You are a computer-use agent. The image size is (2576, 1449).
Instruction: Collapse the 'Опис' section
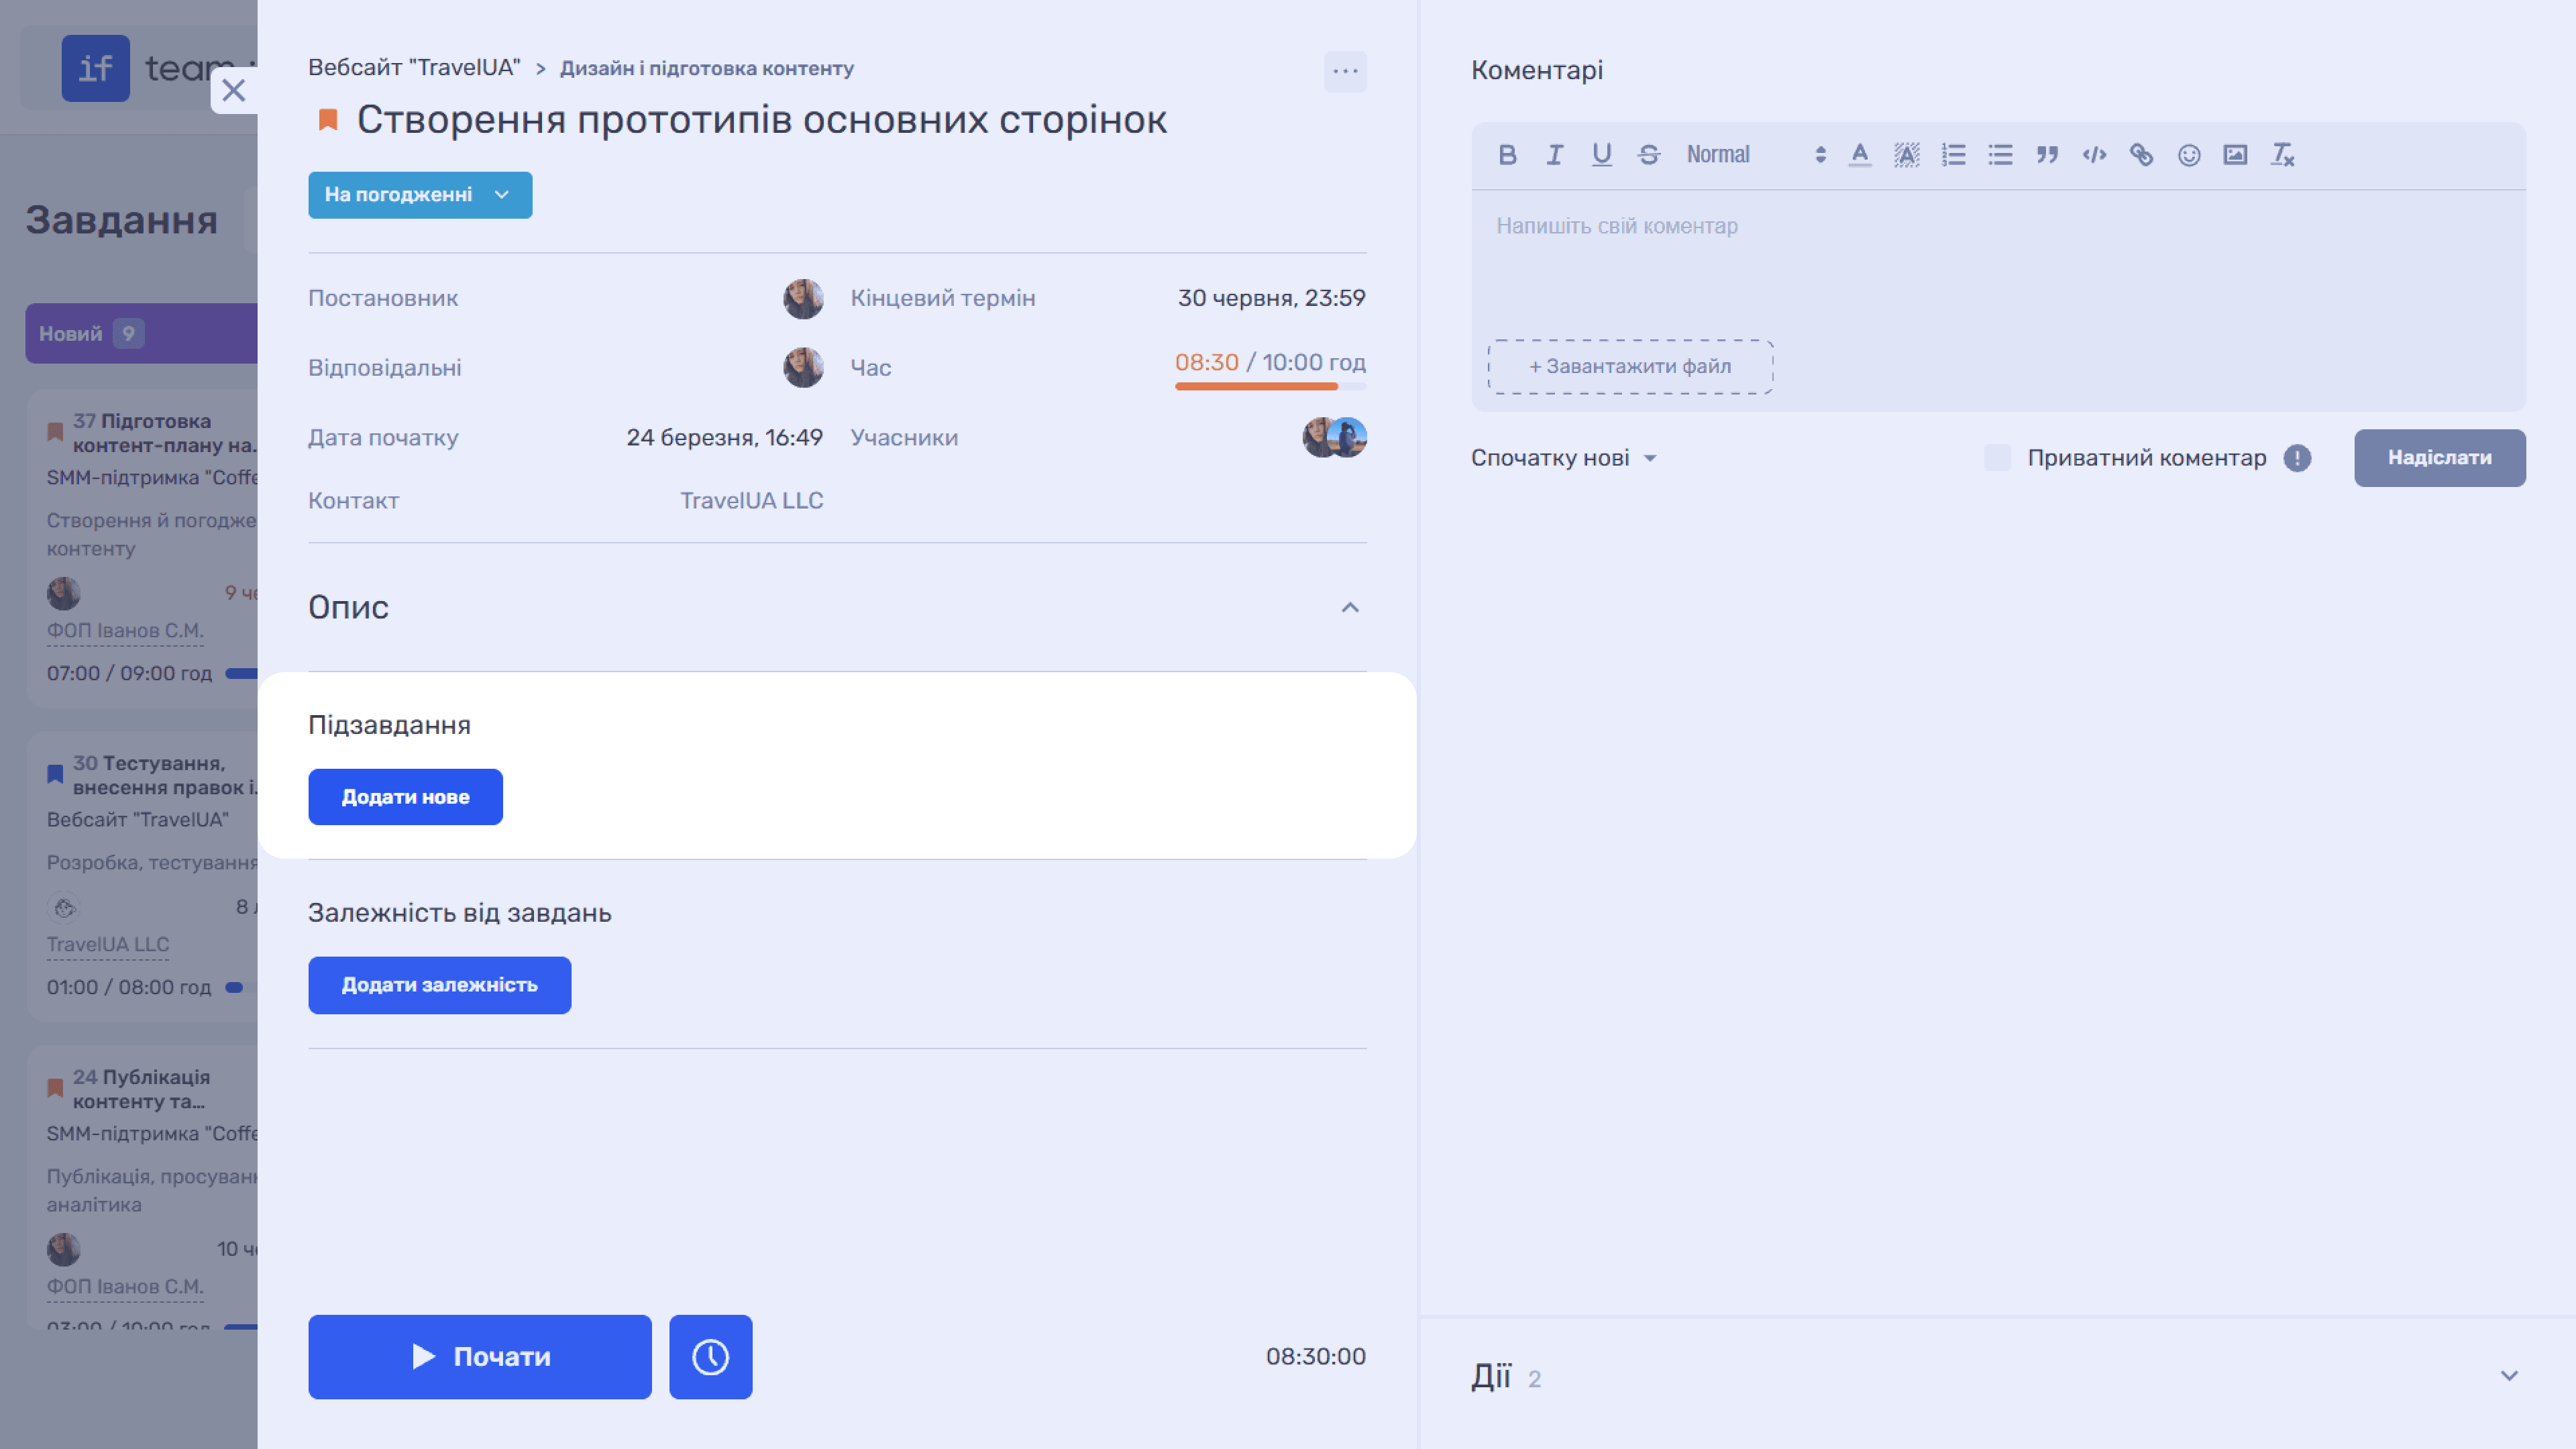[x=1350, y=607]
